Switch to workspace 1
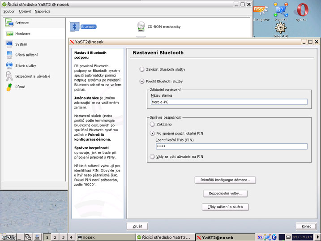 [x=47, y=237]
